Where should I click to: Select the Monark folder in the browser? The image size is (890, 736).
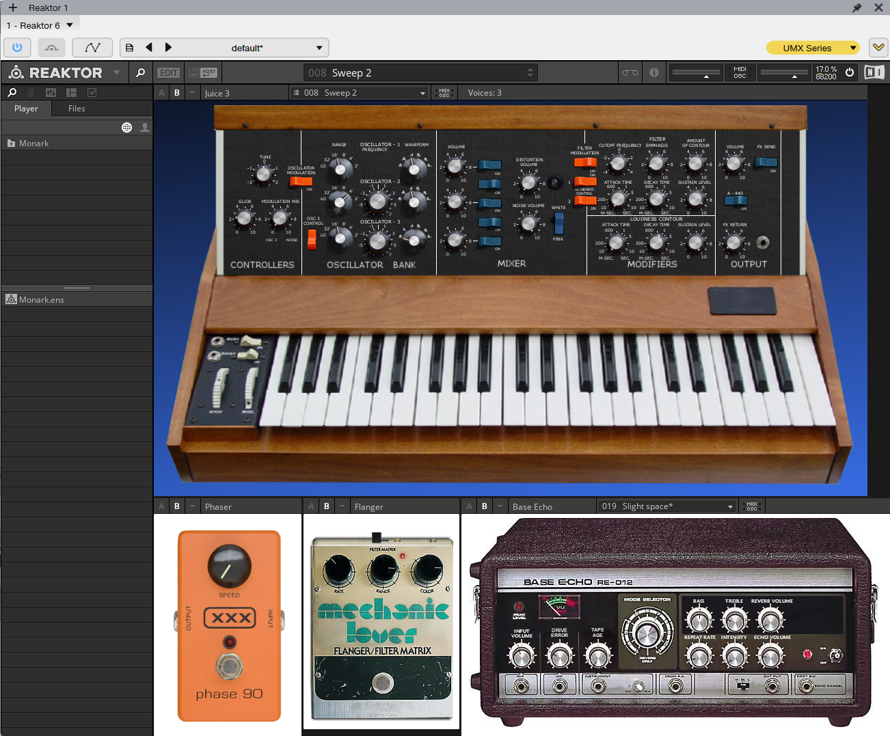(x=77, y=144)
